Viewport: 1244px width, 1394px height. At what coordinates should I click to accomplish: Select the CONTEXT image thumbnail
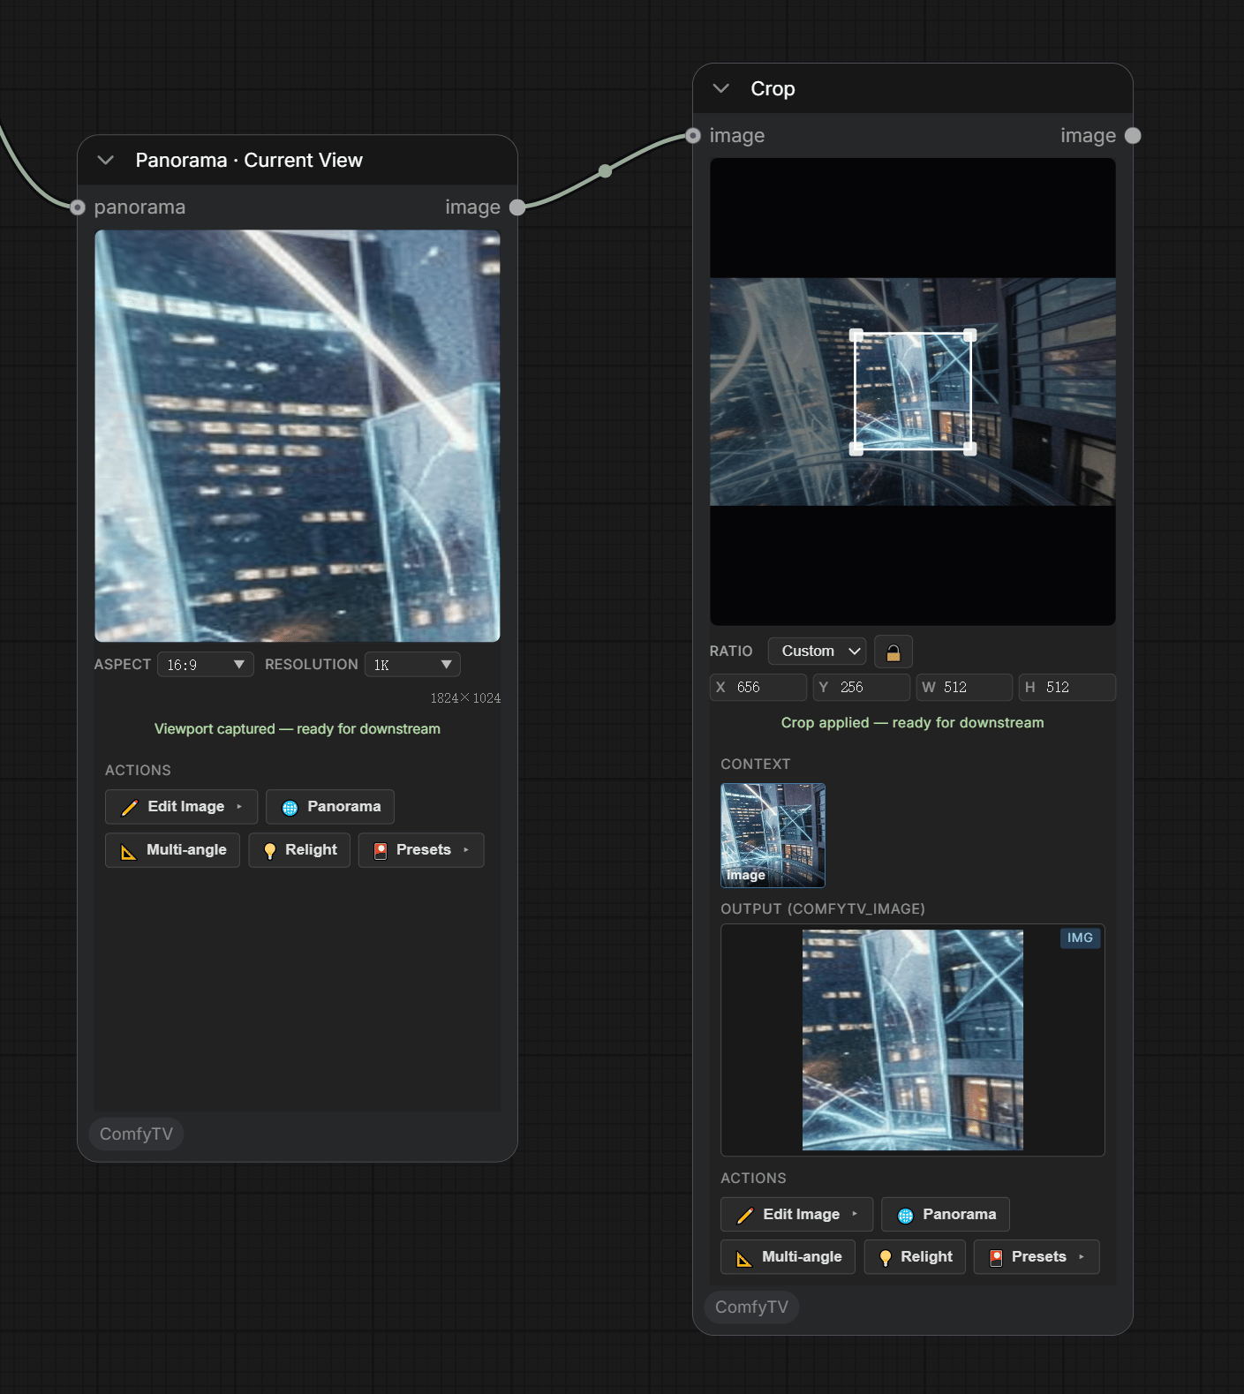point(773,835)
